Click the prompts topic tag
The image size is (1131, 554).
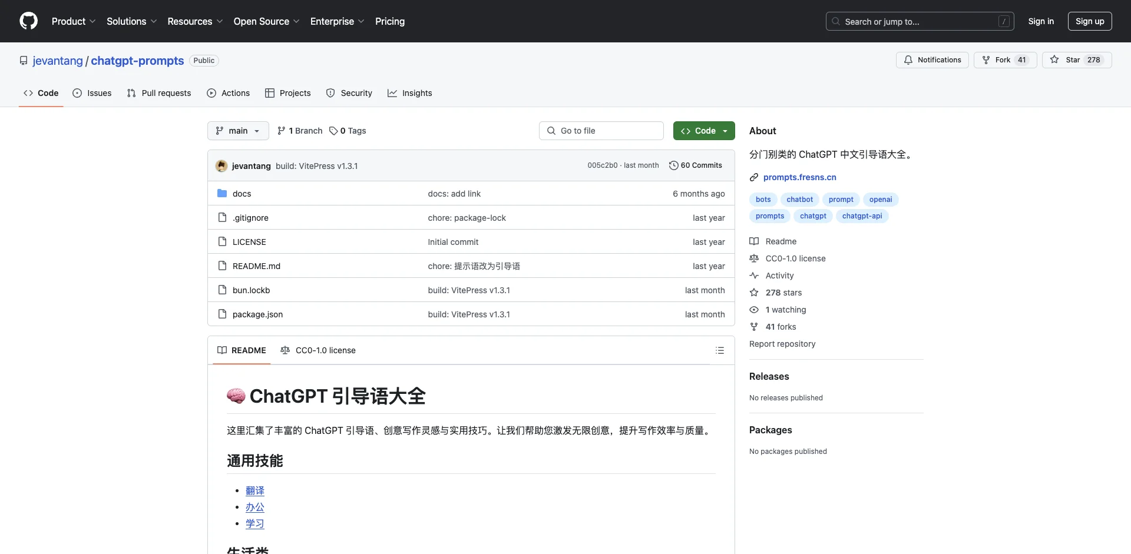(770, 216)
